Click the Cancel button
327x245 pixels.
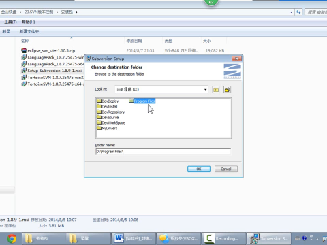point(226,169)
